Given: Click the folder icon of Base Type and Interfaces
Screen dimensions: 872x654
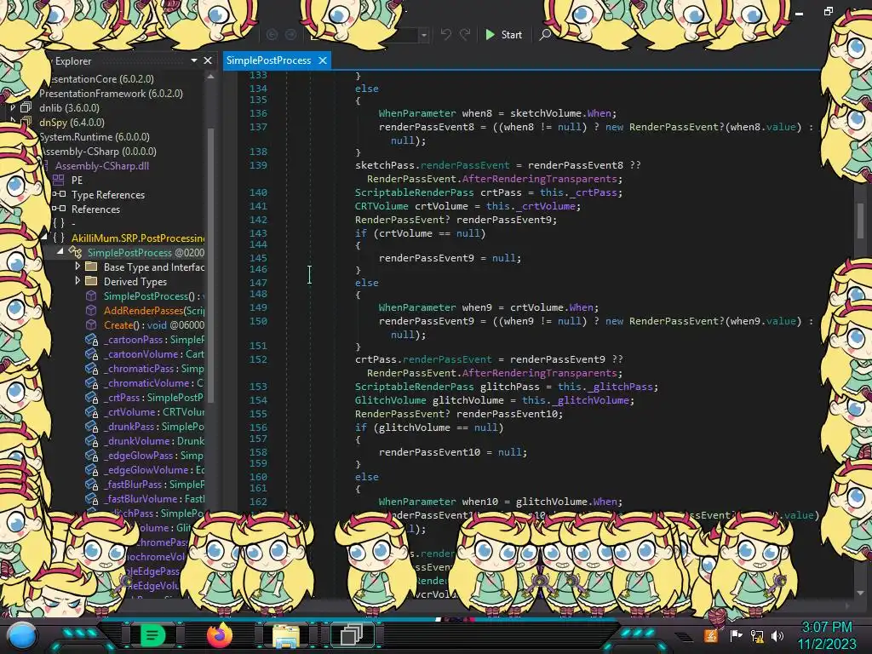Looking at the screenshot, I should click(91, 267).
